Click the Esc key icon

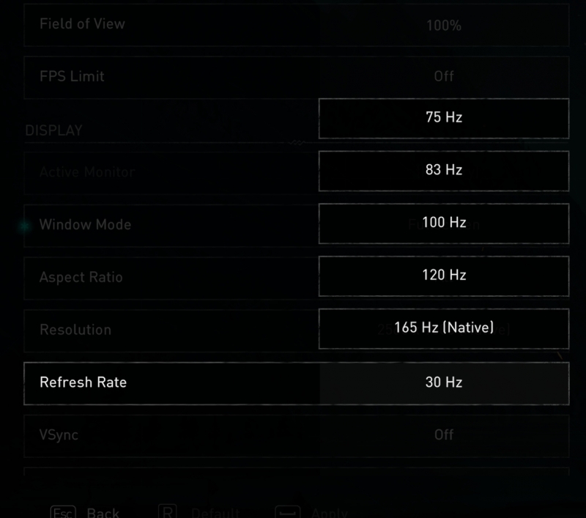coord(62,512)
